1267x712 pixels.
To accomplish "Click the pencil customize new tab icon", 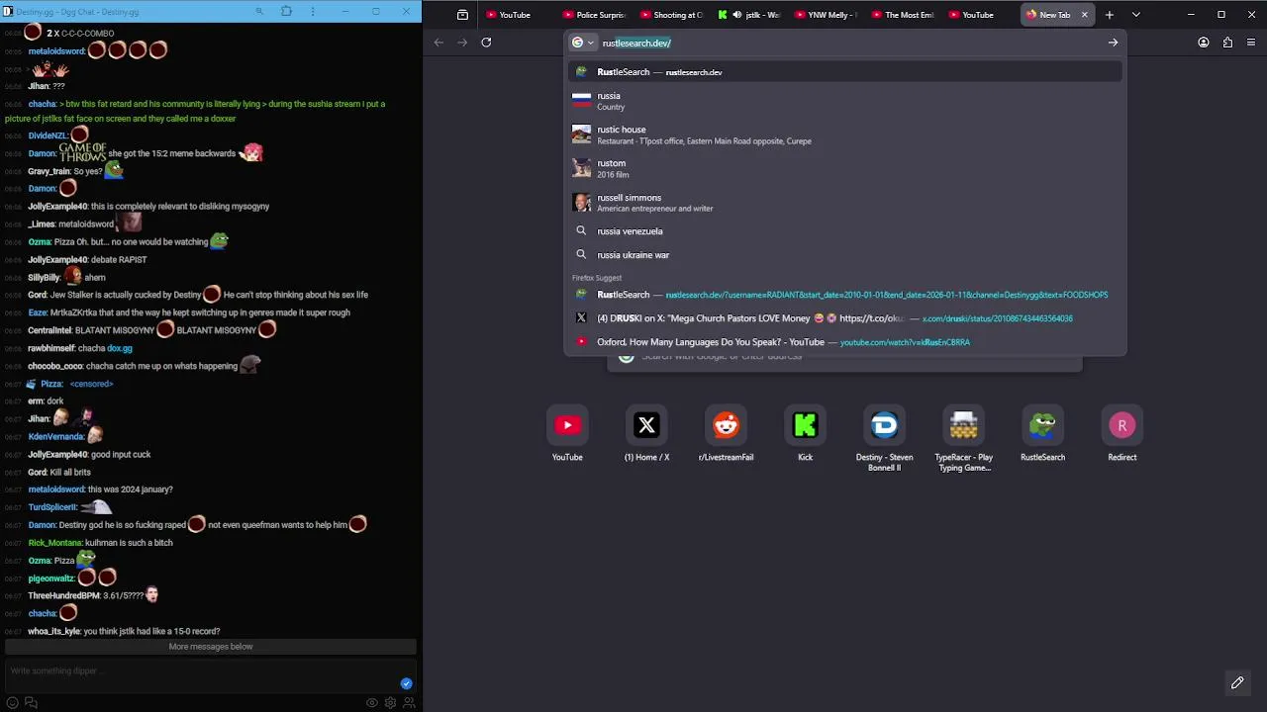I will point(1237,682).
